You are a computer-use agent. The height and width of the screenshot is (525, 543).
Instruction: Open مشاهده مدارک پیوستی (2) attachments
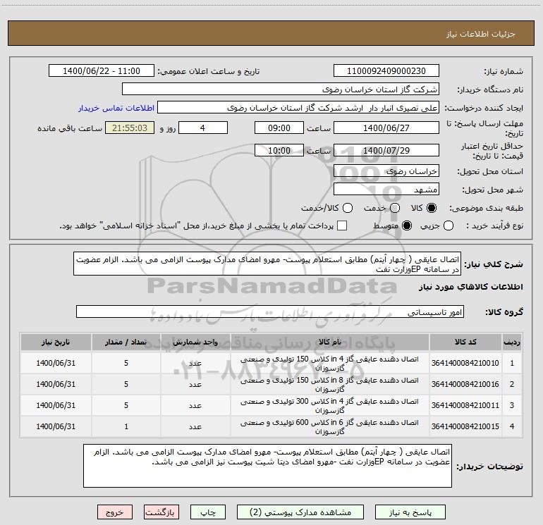300,512
